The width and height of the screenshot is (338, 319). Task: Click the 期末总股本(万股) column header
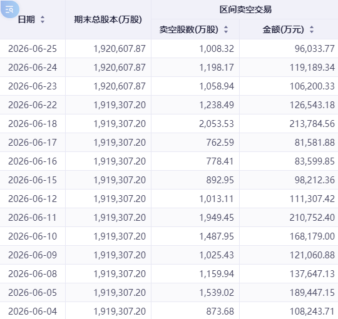pyautogui.click(x=108, y=19)
